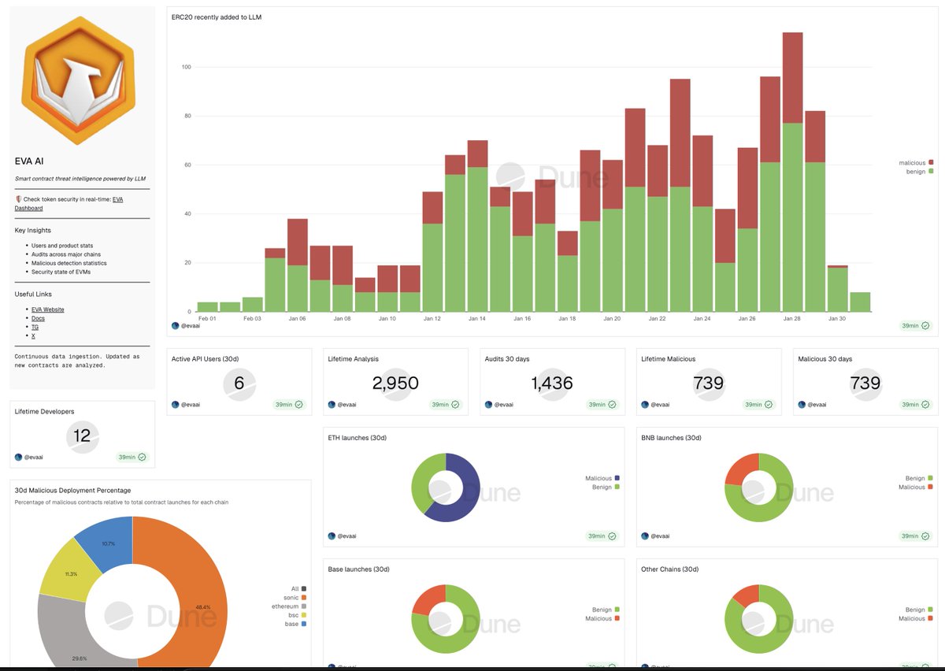Click the green benign part of Jan 28 bar
This screenshot has height=671, width=945.
tap(792, 217)
